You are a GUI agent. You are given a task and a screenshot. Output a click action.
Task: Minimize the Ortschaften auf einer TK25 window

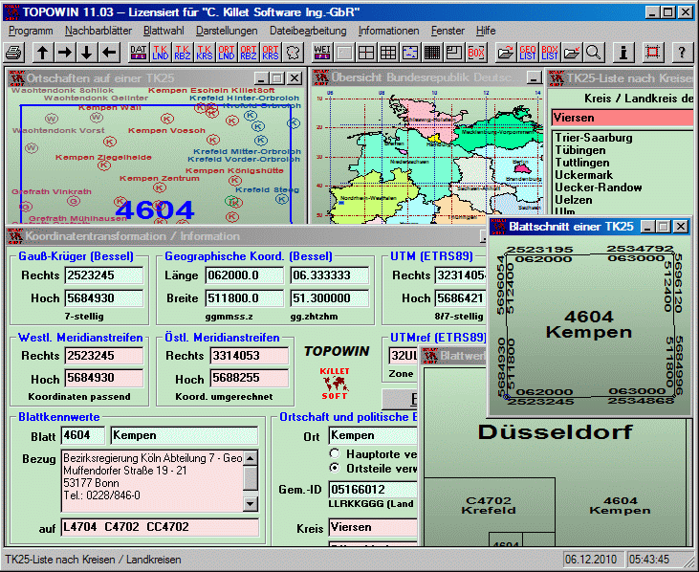pos(261,78)
